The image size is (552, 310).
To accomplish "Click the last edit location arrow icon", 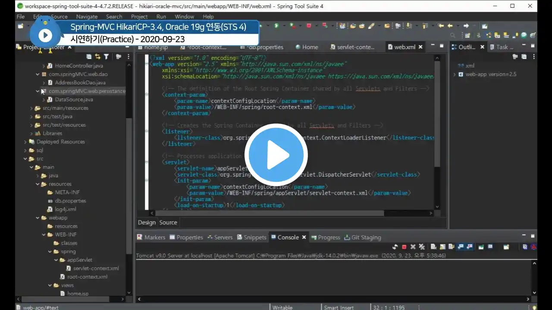I will click(441, 26).
